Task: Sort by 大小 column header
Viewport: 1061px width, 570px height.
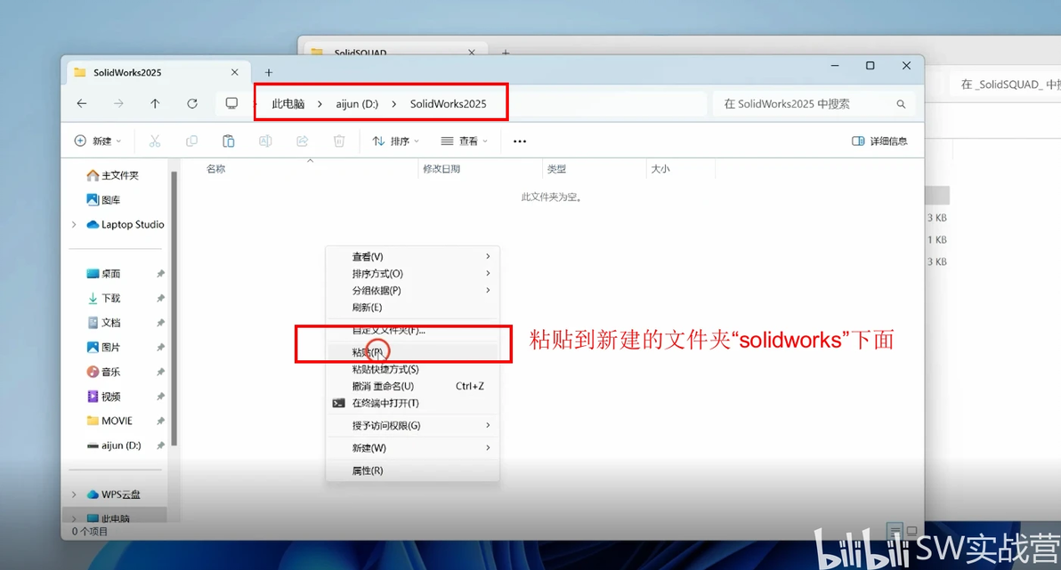Action: point(660,169)
